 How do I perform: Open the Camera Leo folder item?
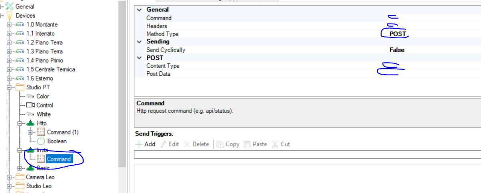(40, 177)
